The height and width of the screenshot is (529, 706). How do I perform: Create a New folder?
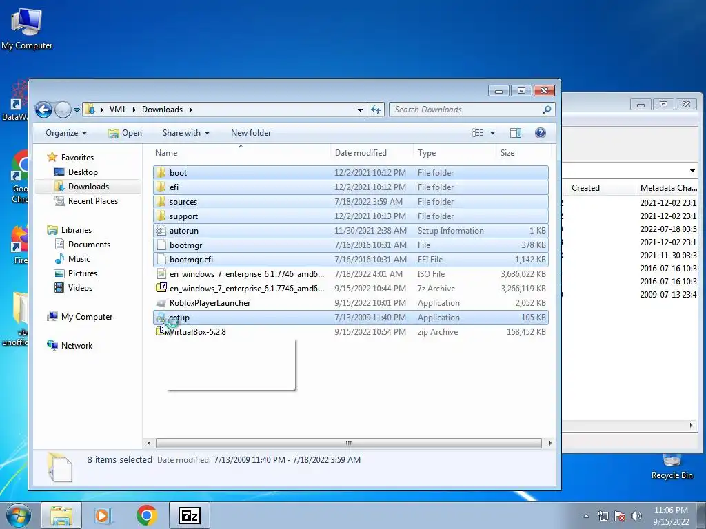tap(251, 133)
